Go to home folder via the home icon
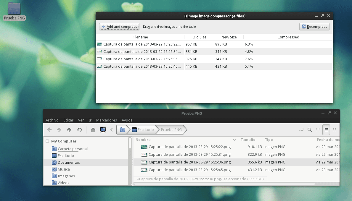 93,129
